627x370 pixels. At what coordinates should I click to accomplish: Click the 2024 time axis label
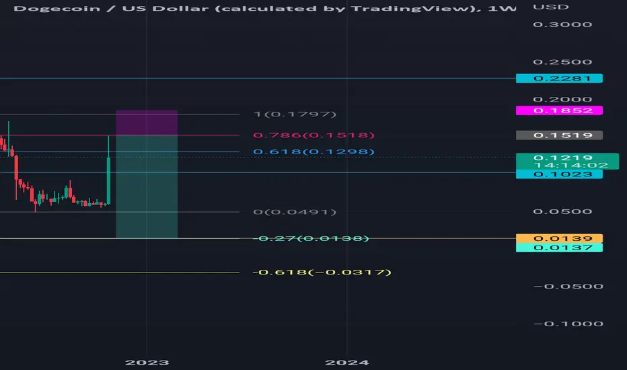(347, 363)
